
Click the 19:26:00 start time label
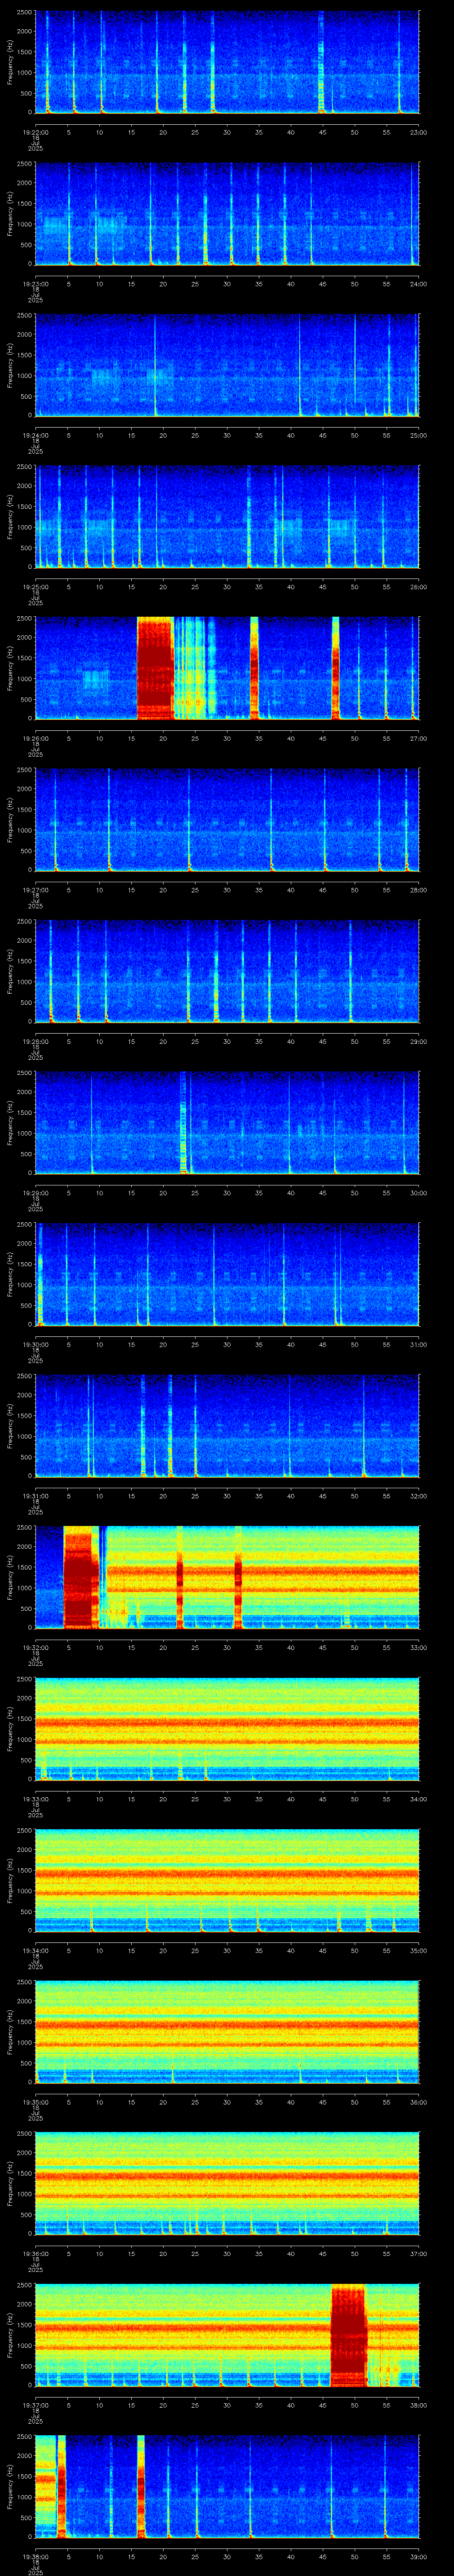click(35, 738)
